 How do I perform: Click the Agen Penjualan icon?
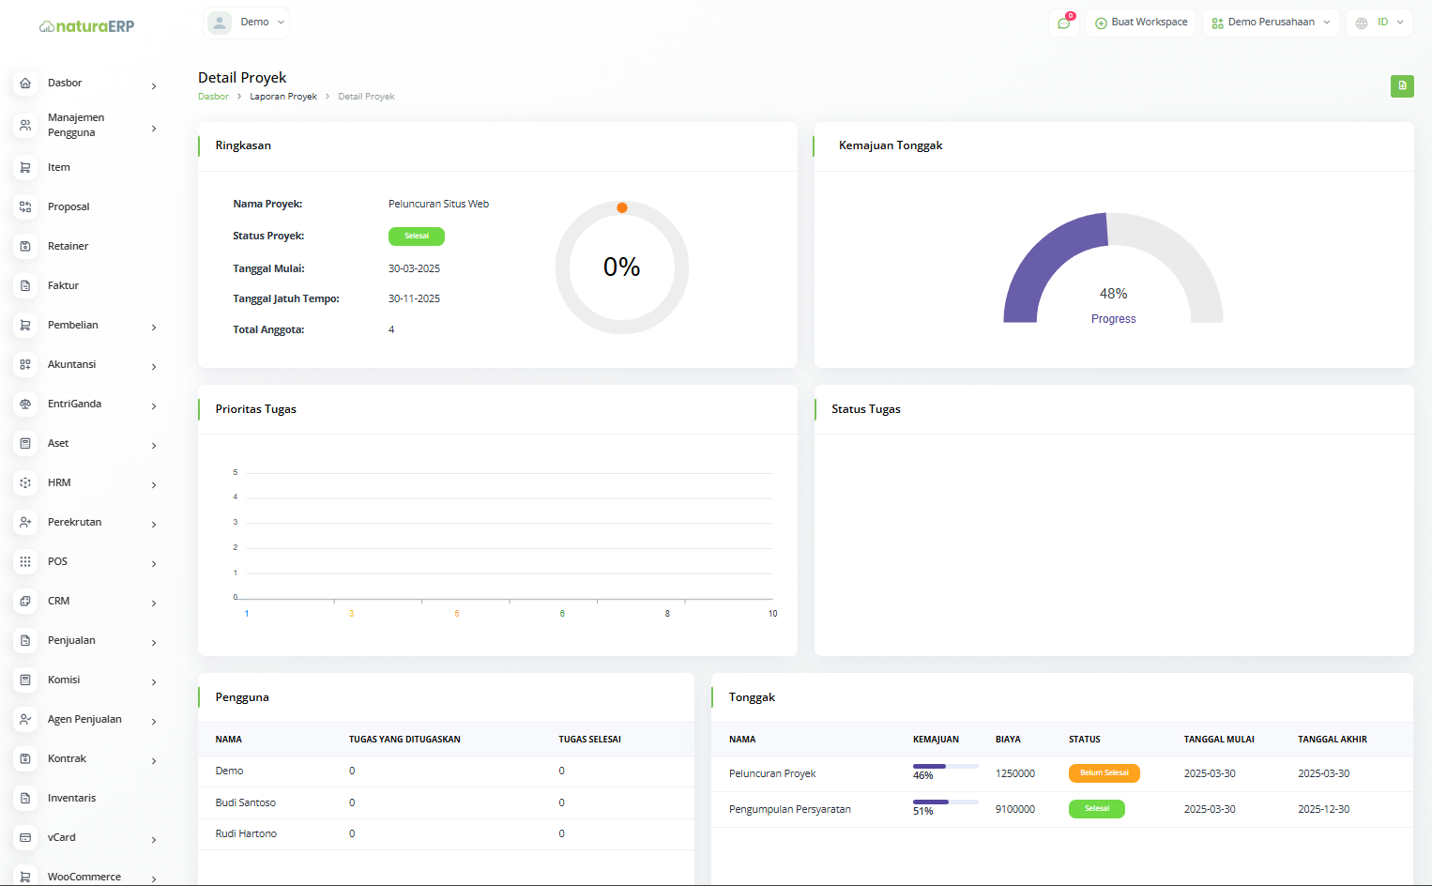pos(25,720)
